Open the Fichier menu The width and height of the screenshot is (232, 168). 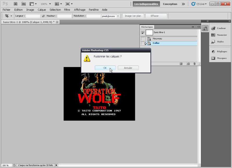[7, 10]
